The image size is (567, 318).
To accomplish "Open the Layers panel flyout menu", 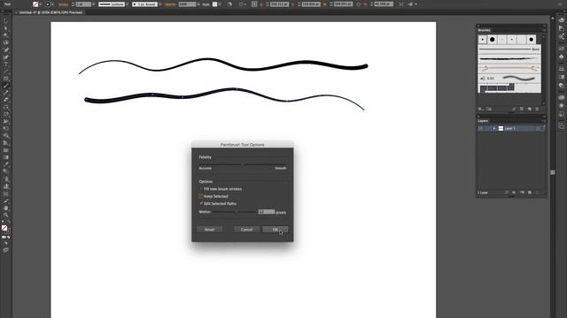I will [543, 121].
